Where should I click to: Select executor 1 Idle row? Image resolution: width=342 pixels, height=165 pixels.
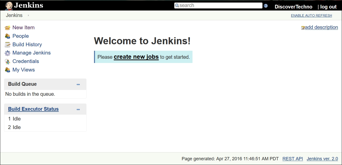click(45, 119)
